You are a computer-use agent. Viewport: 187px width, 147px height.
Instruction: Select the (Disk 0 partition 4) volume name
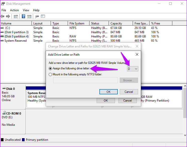click(x=17, y=36)
